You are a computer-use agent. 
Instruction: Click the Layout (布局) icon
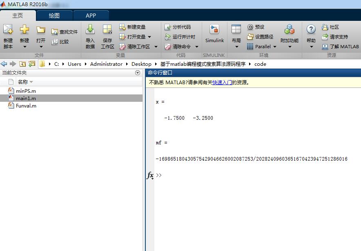coord(236,29)
